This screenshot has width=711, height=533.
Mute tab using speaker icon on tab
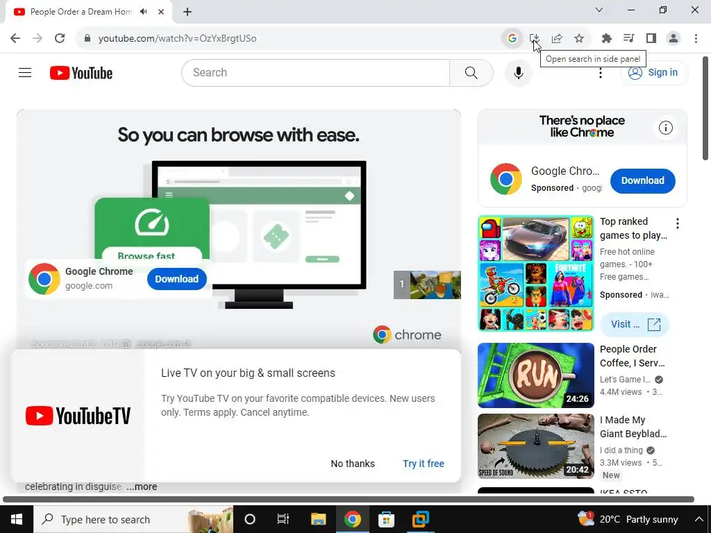[x=144, y=12]
